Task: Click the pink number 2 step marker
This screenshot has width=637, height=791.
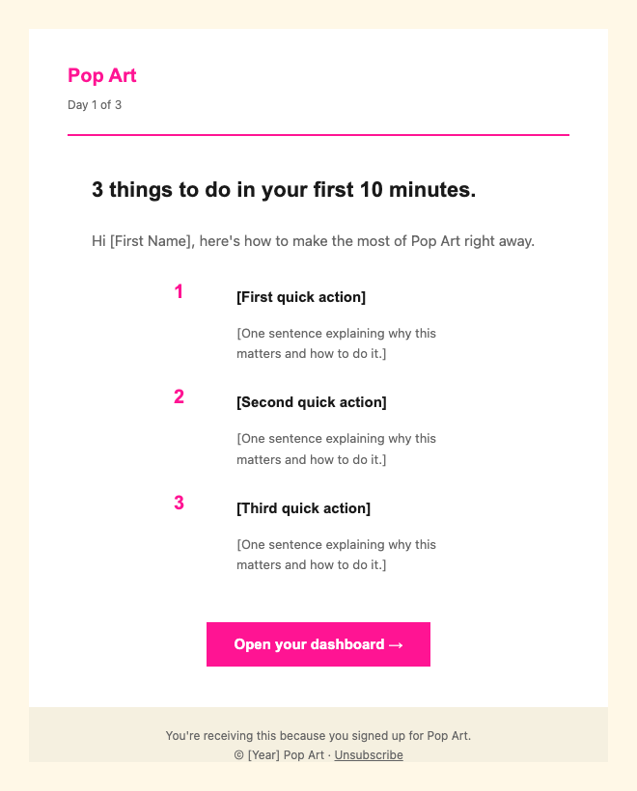Action: (x=179, y=396)
